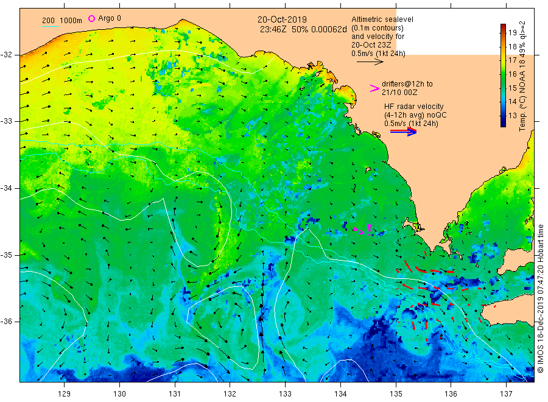Click the latitude label -35
Viewport: 548px width, 402px height.
pos(6,255)
